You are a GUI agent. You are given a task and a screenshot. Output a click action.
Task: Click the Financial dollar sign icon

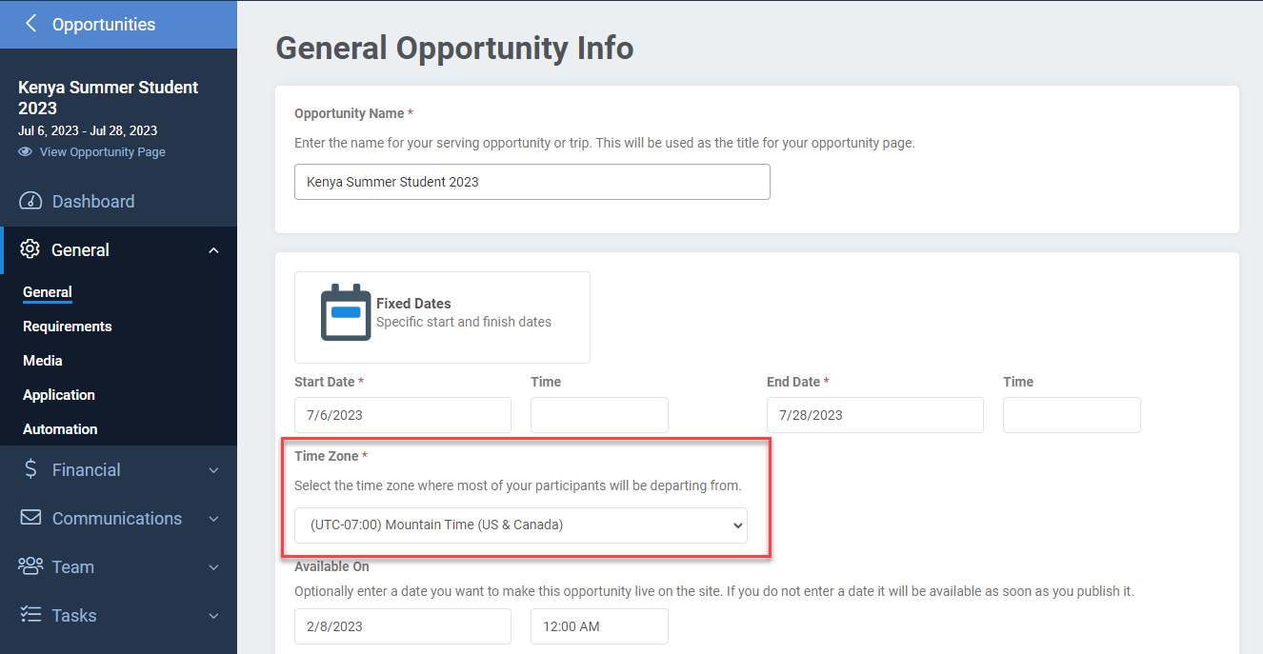(x=30, y=469)
